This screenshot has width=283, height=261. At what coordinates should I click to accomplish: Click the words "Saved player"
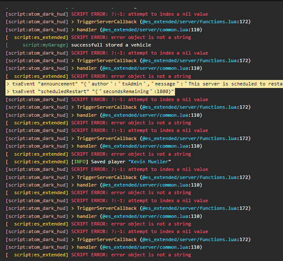(108, 162)
